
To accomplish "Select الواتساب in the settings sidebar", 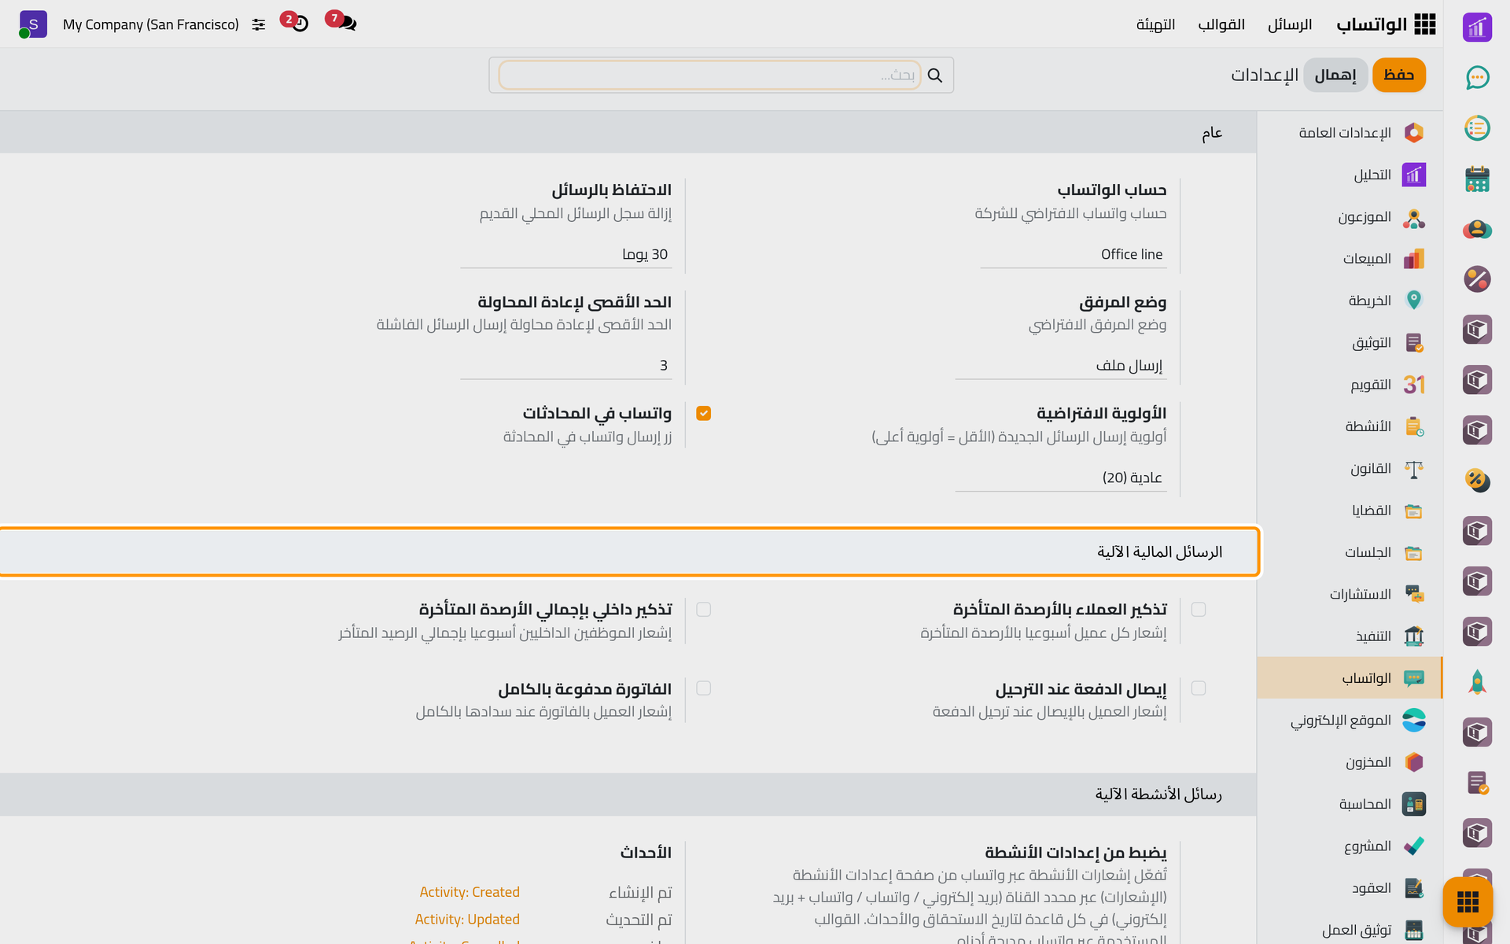I will click(x=1350, y=678).
